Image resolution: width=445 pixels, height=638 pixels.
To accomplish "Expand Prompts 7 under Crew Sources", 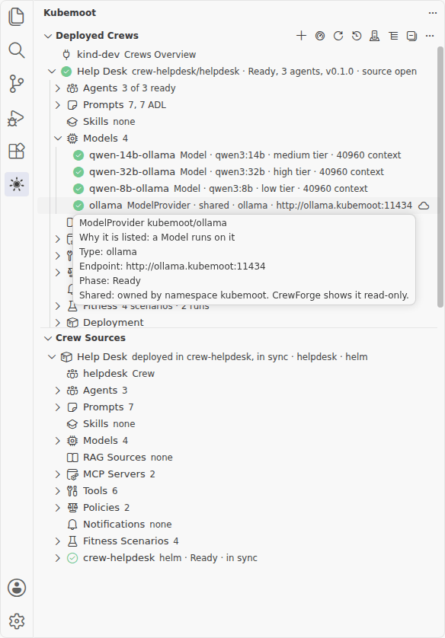I will click(x=58, y=407).
